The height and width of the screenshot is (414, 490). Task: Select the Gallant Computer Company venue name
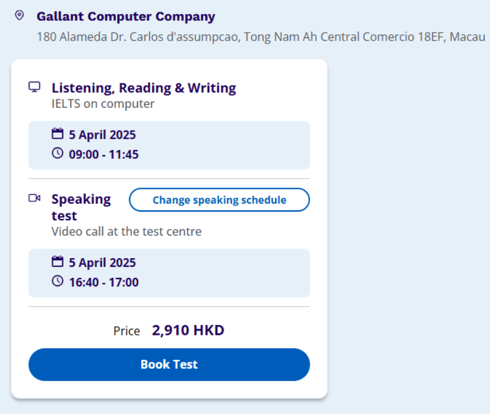tap(126, 17)
